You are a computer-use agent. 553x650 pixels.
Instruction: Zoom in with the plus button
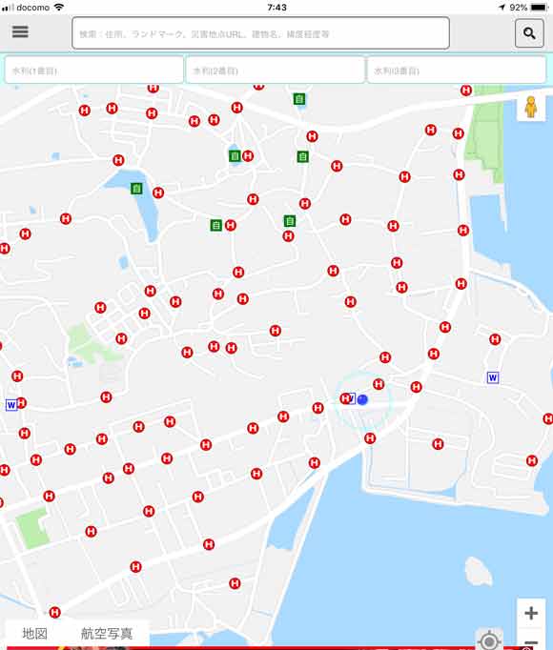531,613
